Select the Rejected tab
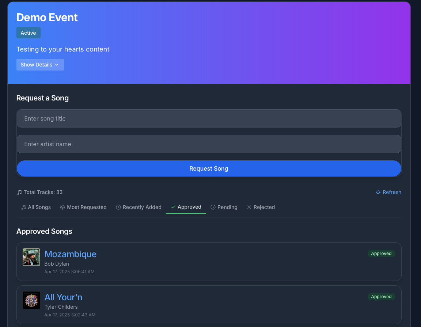Screen dimensions: 421x327 click(261, 207)
